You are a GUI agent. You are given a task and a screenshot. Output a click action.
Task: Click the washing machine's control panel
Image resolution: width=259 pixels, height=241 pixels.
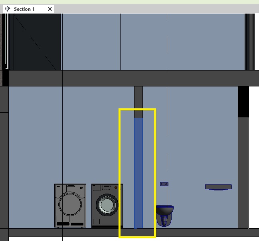(107, 188)
